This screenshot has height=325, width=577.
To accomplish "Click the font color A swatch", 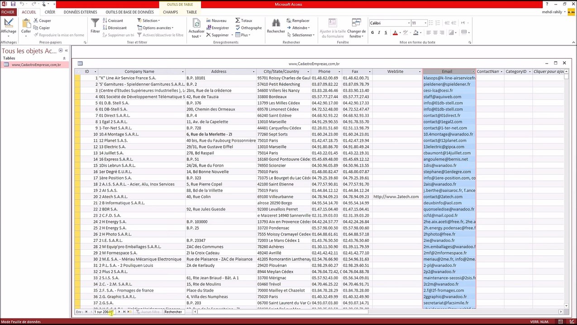I will [x=395, y=32].
